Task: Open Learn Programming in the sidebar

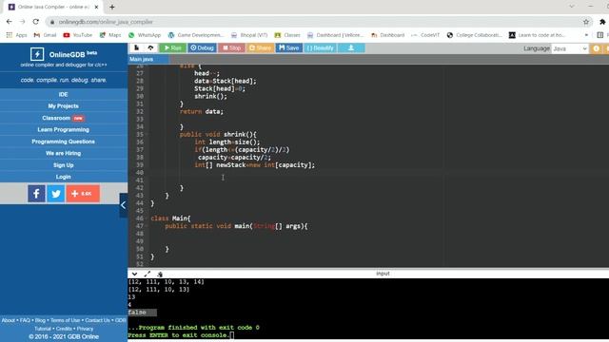Action: pos(64,129)
